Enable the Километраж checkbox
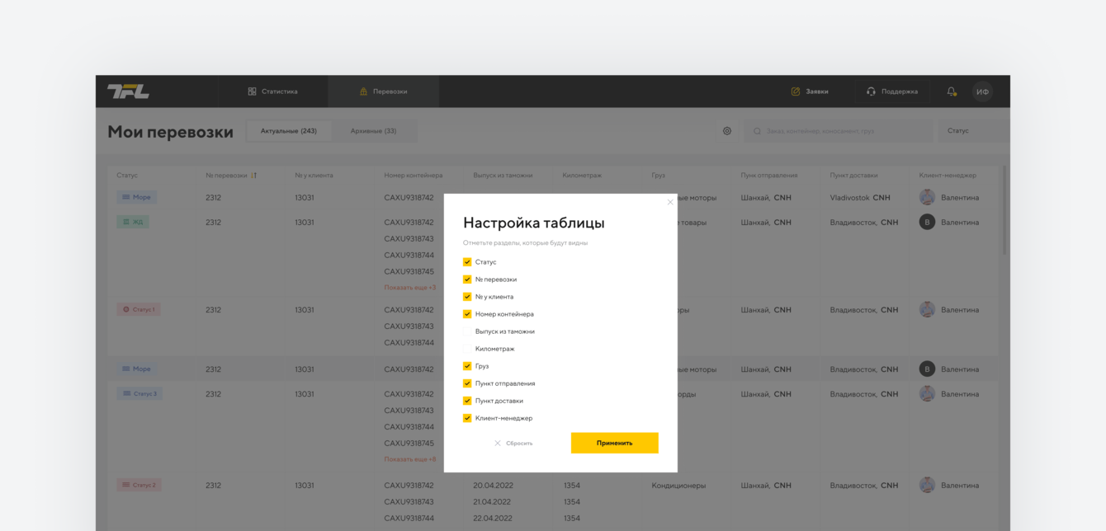This screenshot has height=531, width=1106. pos(467,349)
